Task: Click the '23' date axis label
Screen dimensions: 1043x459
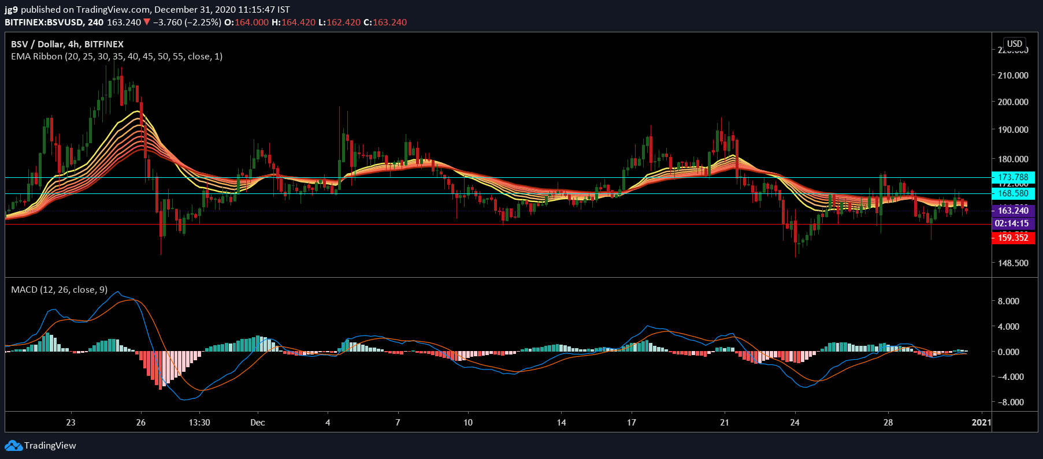Action: click(x=70, y=423)
